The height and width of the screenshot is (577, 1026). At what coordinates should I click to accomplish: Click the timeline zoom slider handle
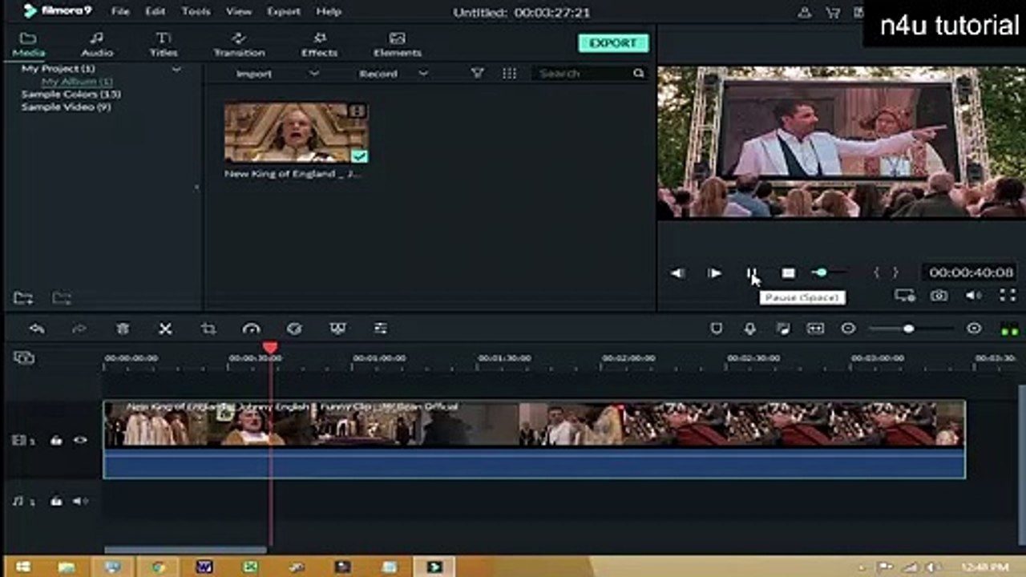pos(908,329)
